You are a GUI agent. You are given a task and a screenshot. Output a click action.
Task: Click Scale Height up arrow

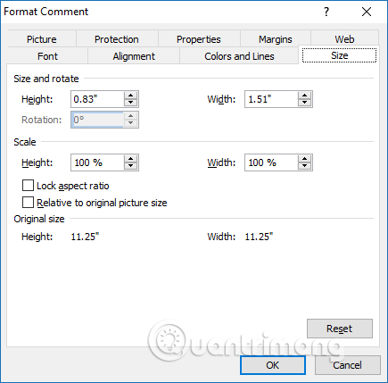point(130,159)
